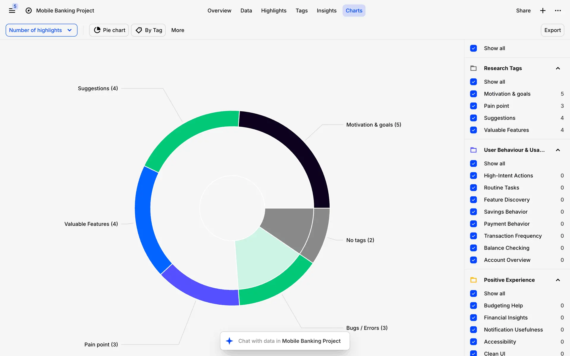Collapse the Research Tags section

[x=558, y=68]
